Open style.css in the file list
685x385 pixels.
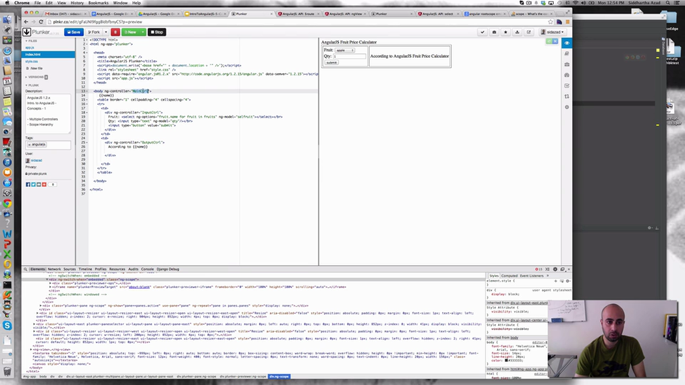pos(31,61)
